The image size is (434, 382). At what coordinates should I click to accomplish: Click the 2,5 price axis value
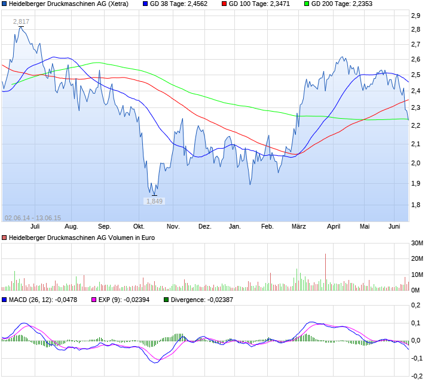pyautogui.click(x=415, y=75)
